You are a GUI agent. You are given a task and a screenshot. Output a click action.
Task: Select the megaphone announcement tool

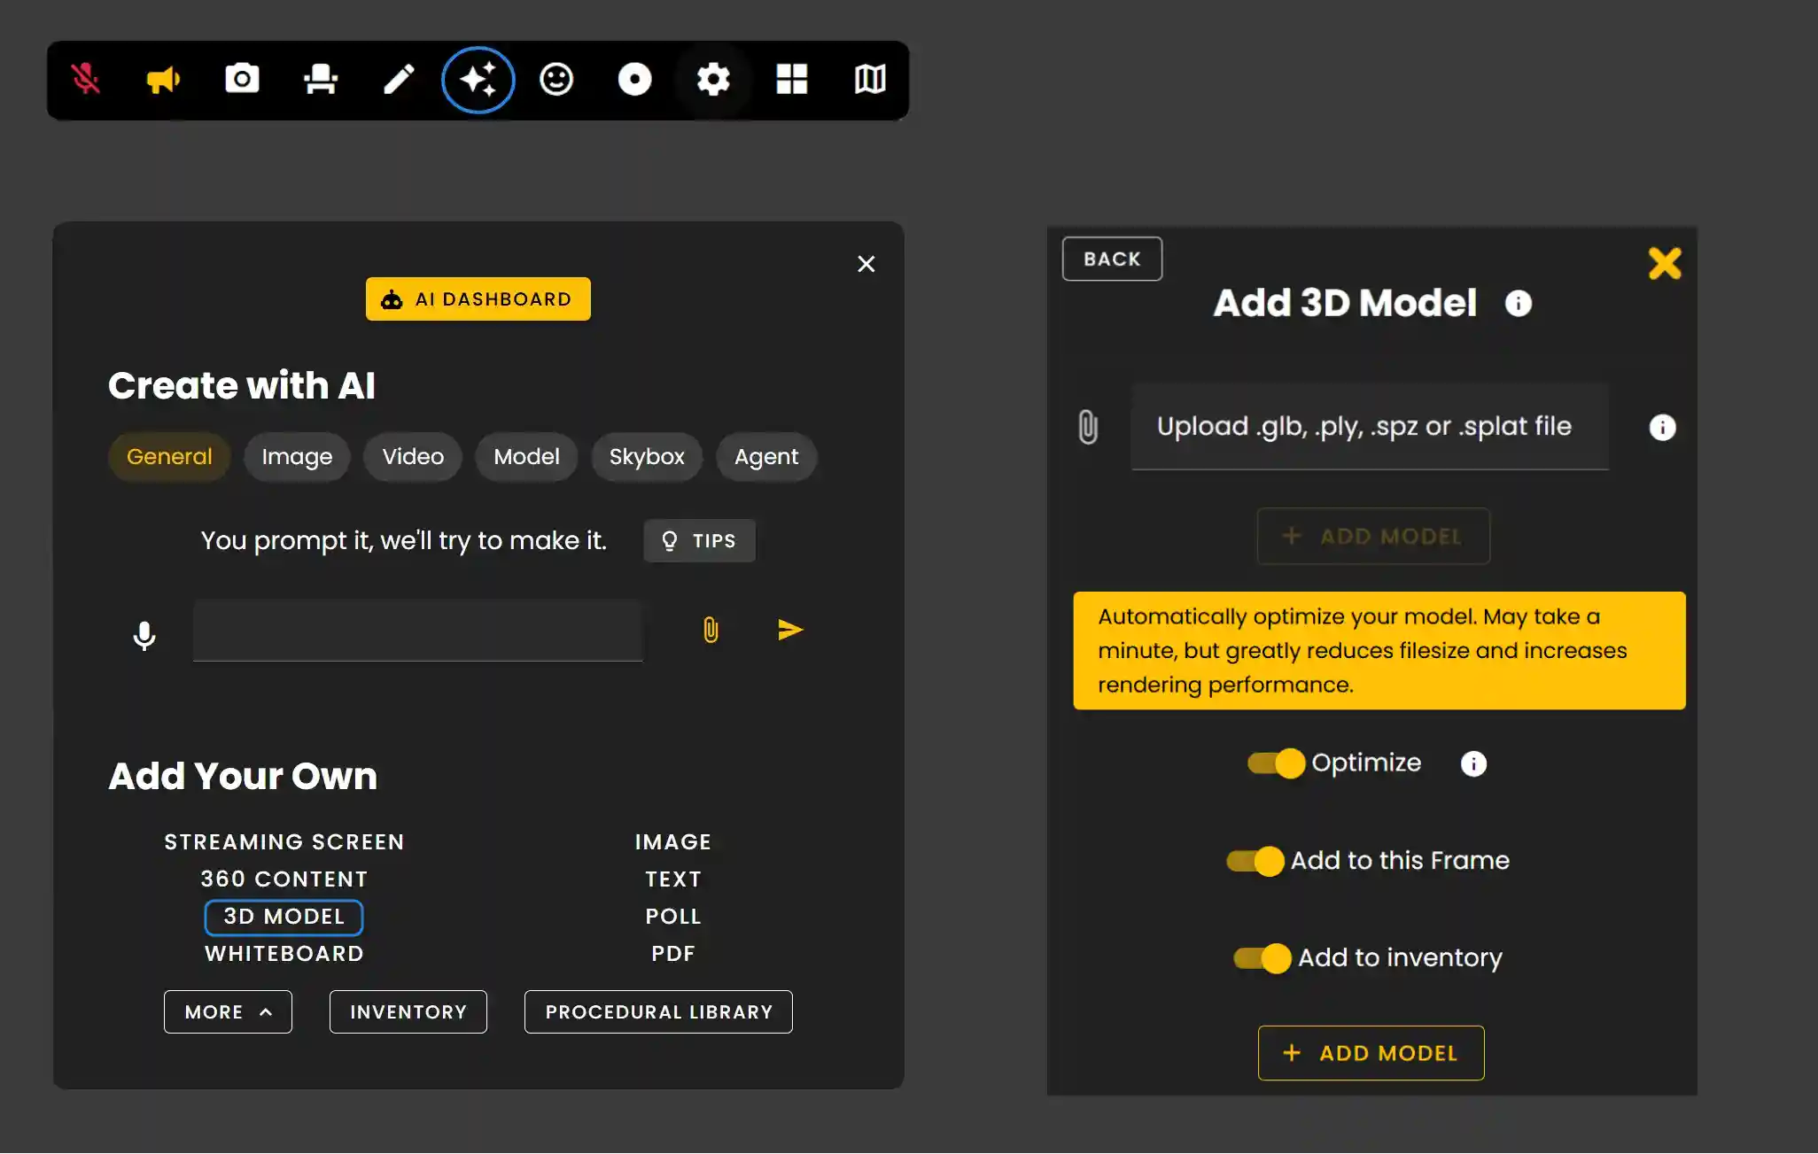[x=164, y=80]
